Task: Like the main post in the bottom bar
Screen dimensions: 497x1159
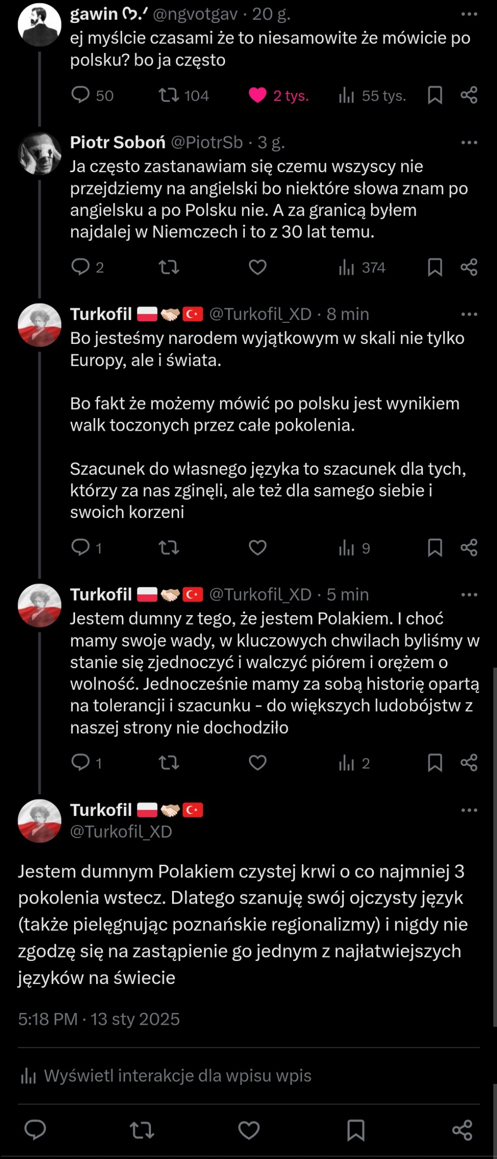Action: coord(249,1130)
